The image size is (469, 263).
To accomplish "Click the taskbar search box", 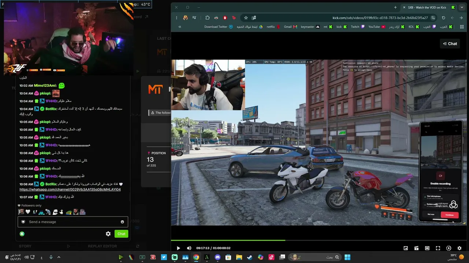I will pyautogui.click(x=314, y=257).
